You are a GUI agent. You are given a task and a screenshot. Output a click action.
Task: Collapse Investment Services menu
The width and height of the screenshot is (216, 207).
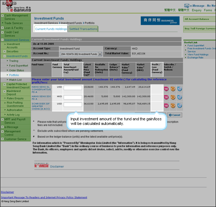pos(2,40)
